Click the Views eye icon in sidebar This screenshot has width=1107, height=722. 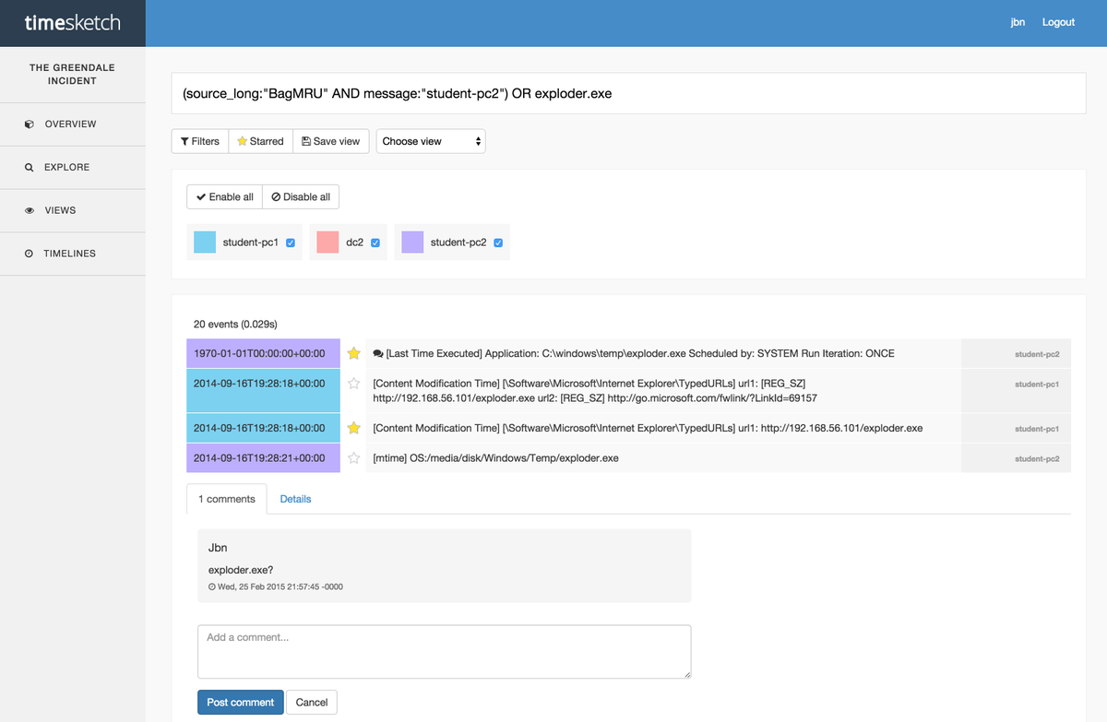click(30, 211)
